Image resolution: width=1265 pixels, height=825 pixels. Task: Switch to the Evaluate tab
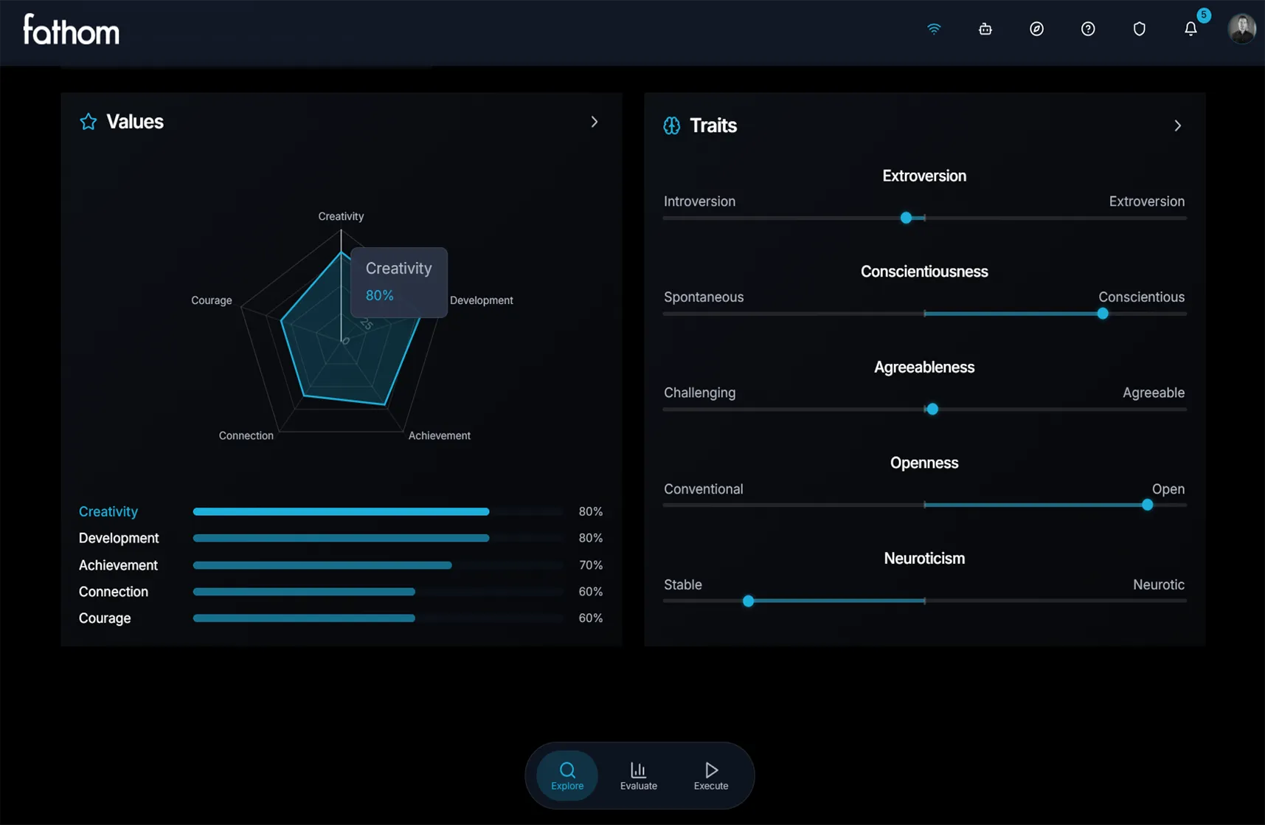pyautogui.click(x=638, y=775)
